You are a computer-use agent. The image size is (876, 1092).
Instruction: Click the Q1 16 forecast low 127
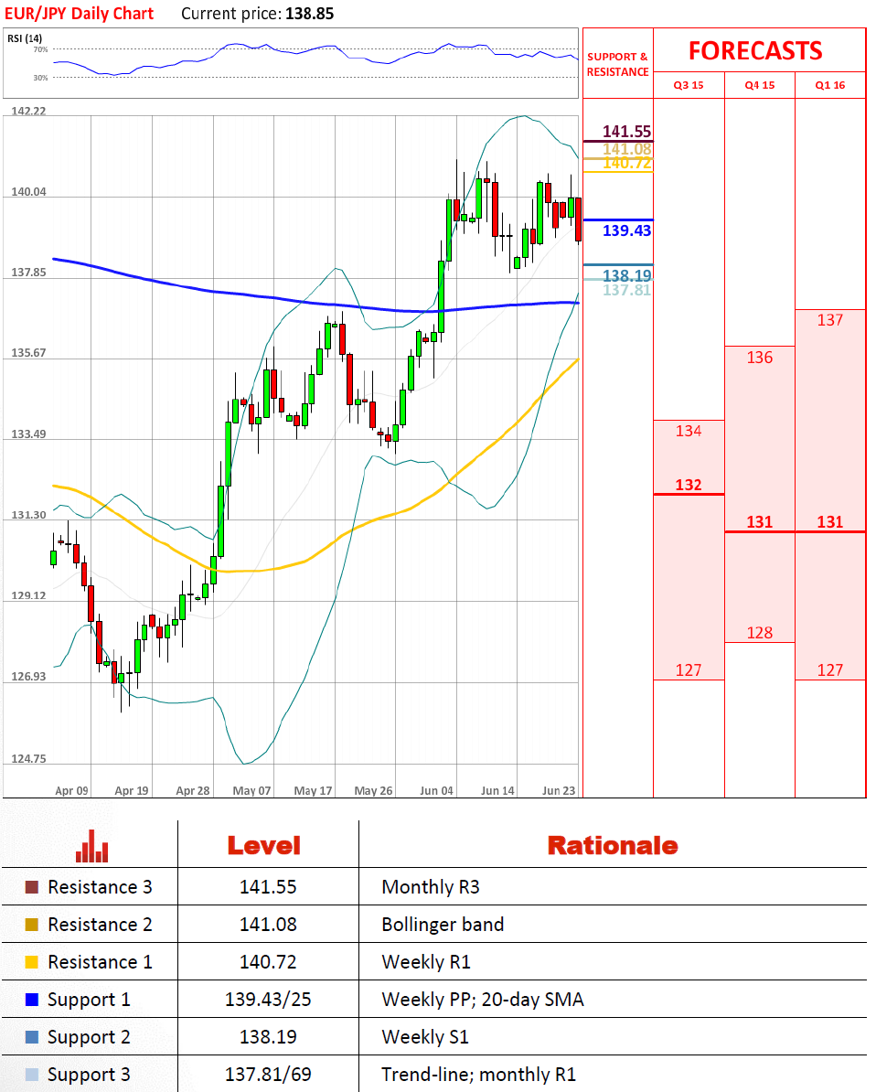[x=830, y=670]
